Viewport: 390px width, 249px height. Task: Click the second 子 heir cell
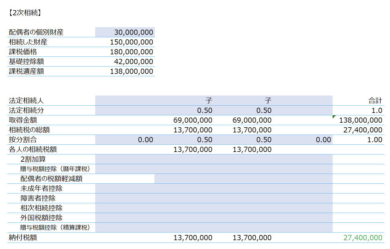pos(243,101)
